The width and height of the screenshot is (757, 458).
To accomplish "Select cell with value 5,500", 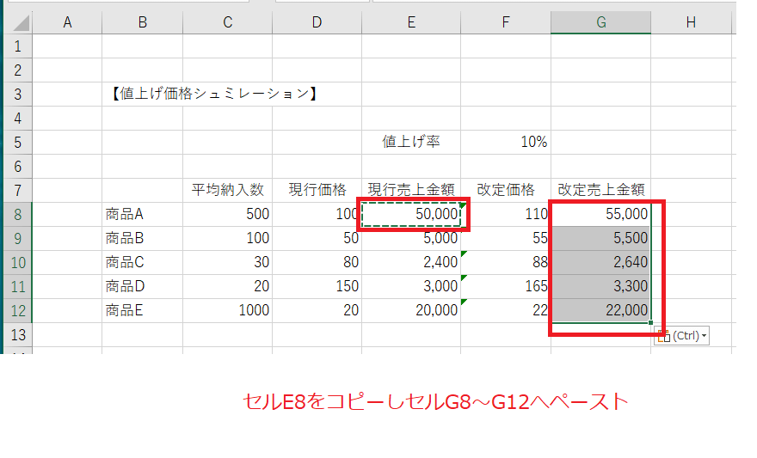I will tap(600, 238).
